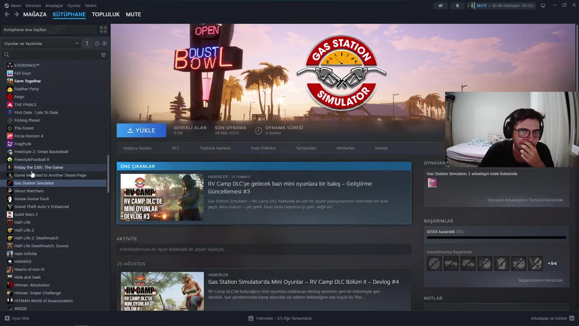This screenshot has width=579, height=326.
Task: Go to the MAĞAZA tab
Action: tap(35, 14)
